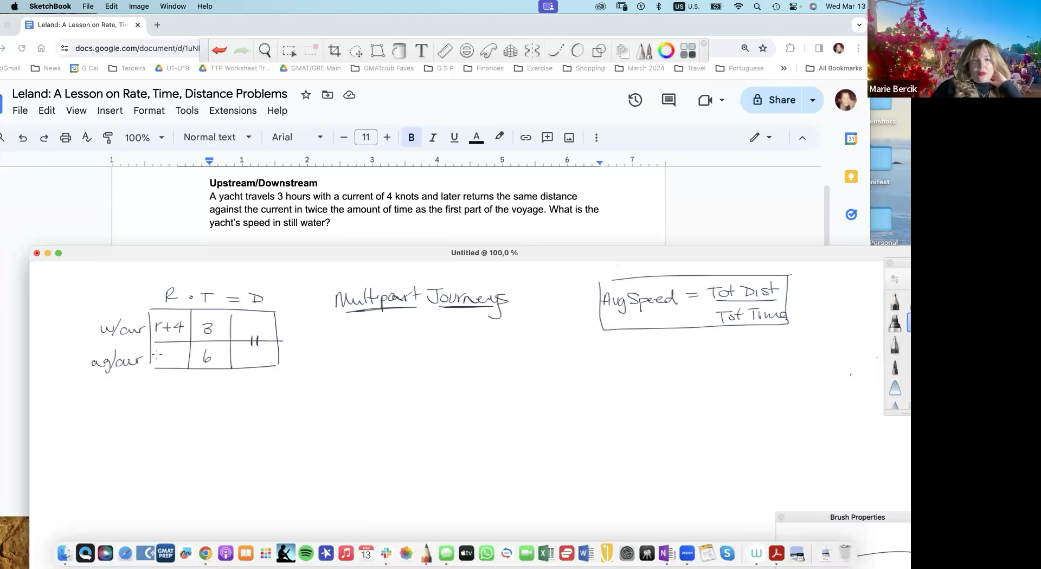The image size is (1041, 569).
Task: Toggle the symmetry tool in SketchBook
Action: point(532,51)
